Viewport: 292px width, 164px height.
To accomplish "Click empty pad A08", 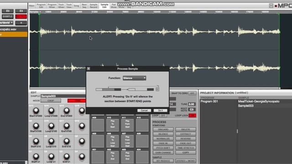I will pos(142,141).
